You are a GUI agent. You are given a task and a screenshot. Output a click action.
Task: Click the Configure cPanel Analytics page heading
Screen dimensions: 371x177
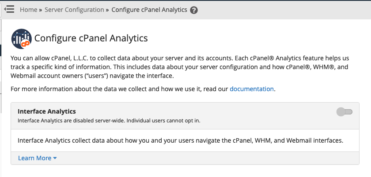(x=91, y=38)
